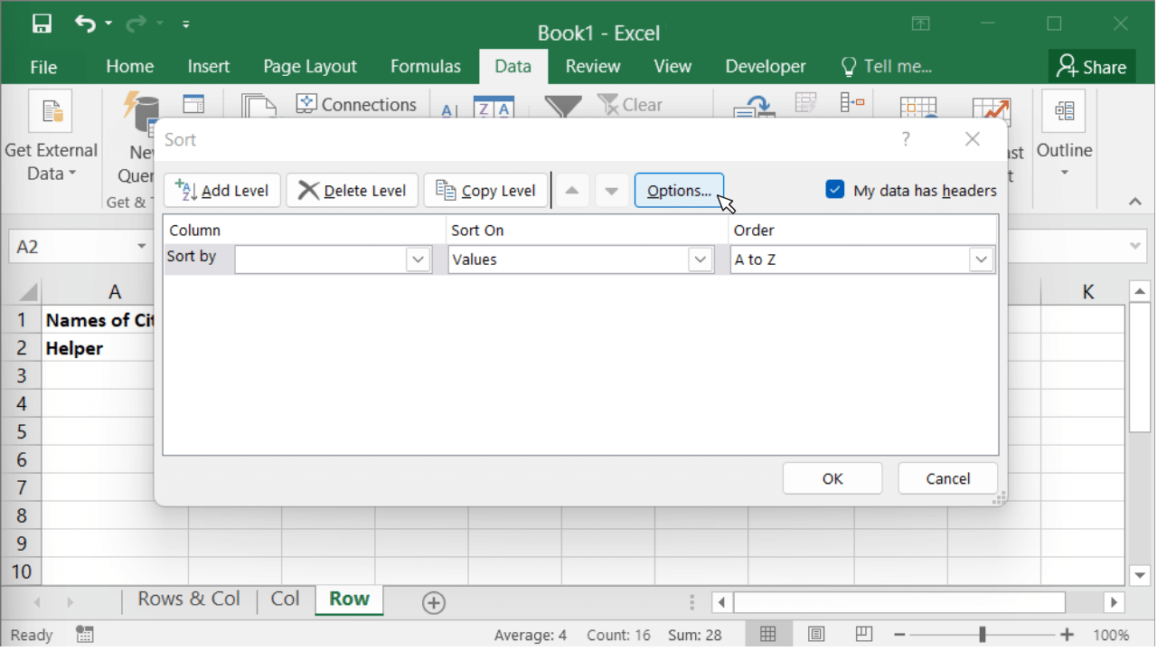Click the Move Up arrow in Sort dialog
1157x651 pixels.
point(571,191)
